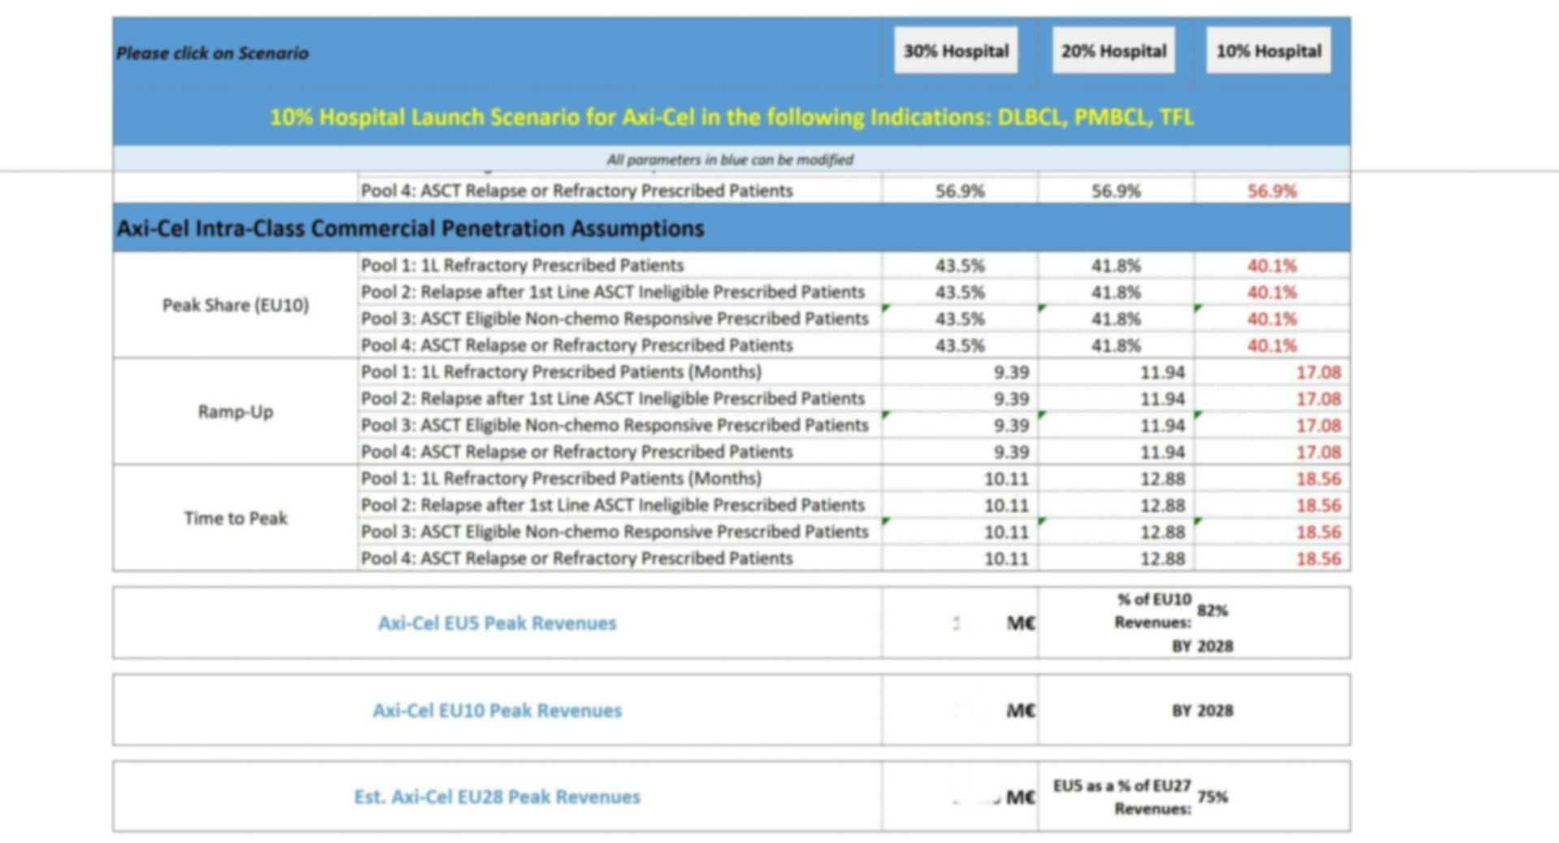
Task: Select Ramp-Up Pool 1 value 11.94
Action: 1162,372
